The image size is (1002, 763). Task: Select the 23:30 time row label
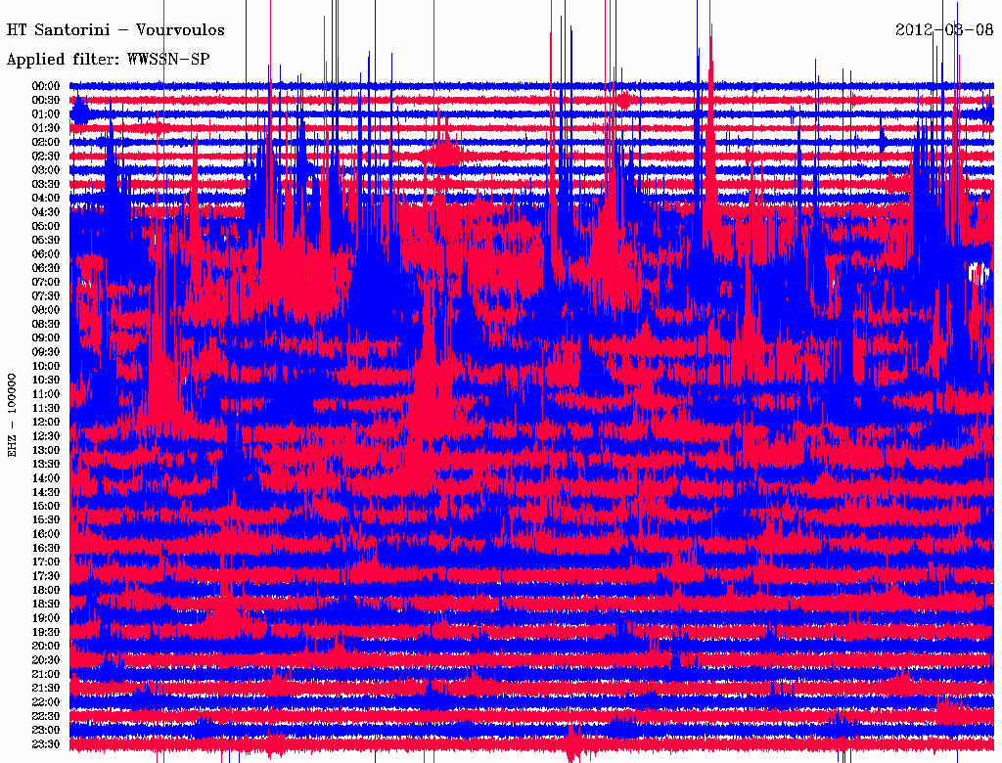click(x=46, y=744)
